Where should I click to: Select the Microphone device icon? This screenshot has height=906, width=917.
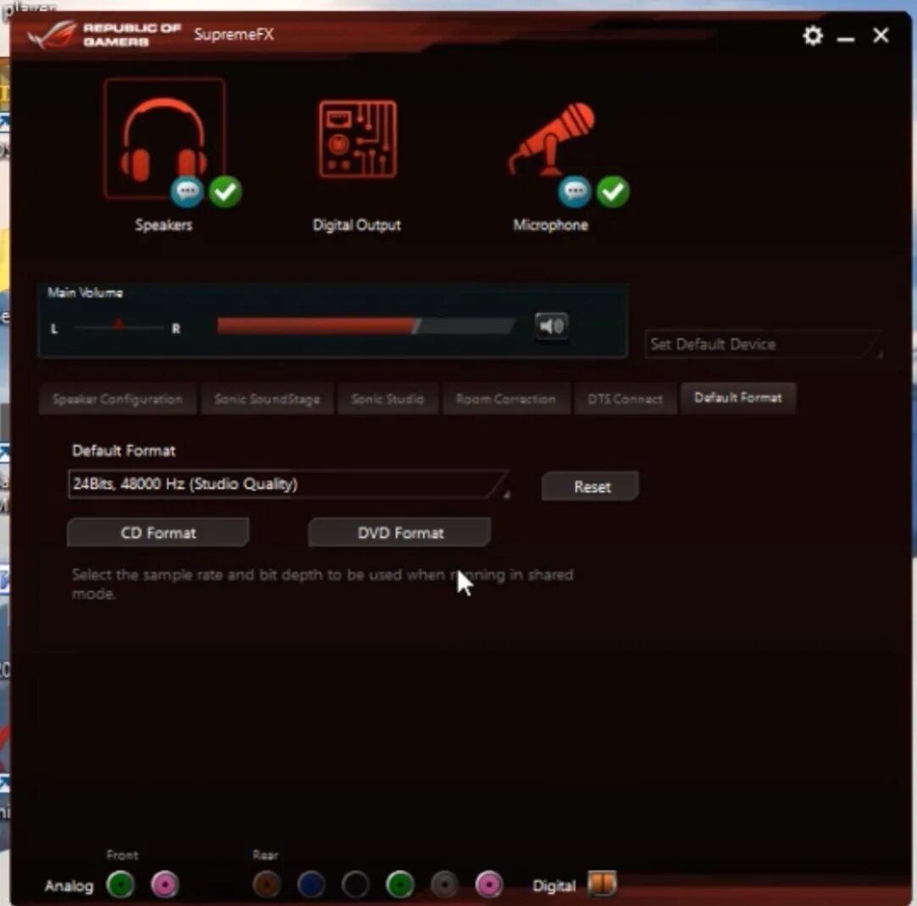click(551, 139)
